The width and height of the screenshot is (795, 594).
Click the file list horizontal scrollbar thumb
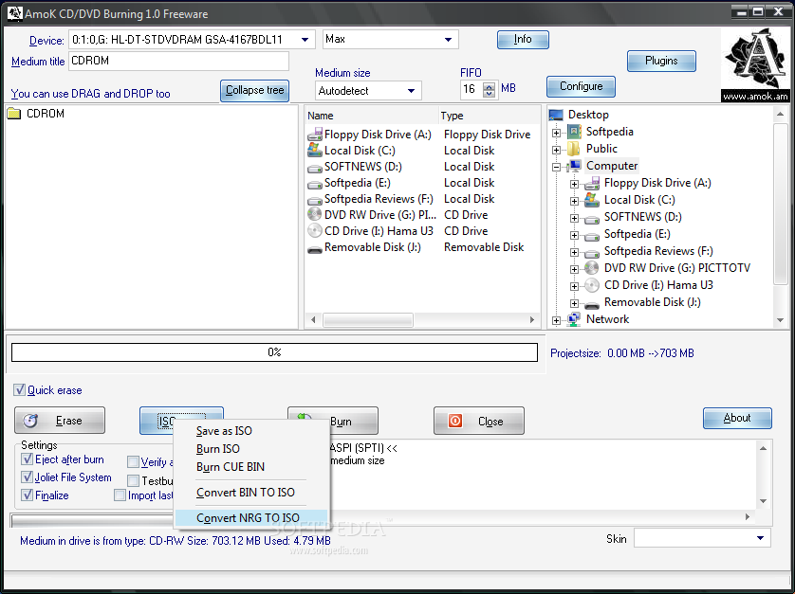pos(368,320)
